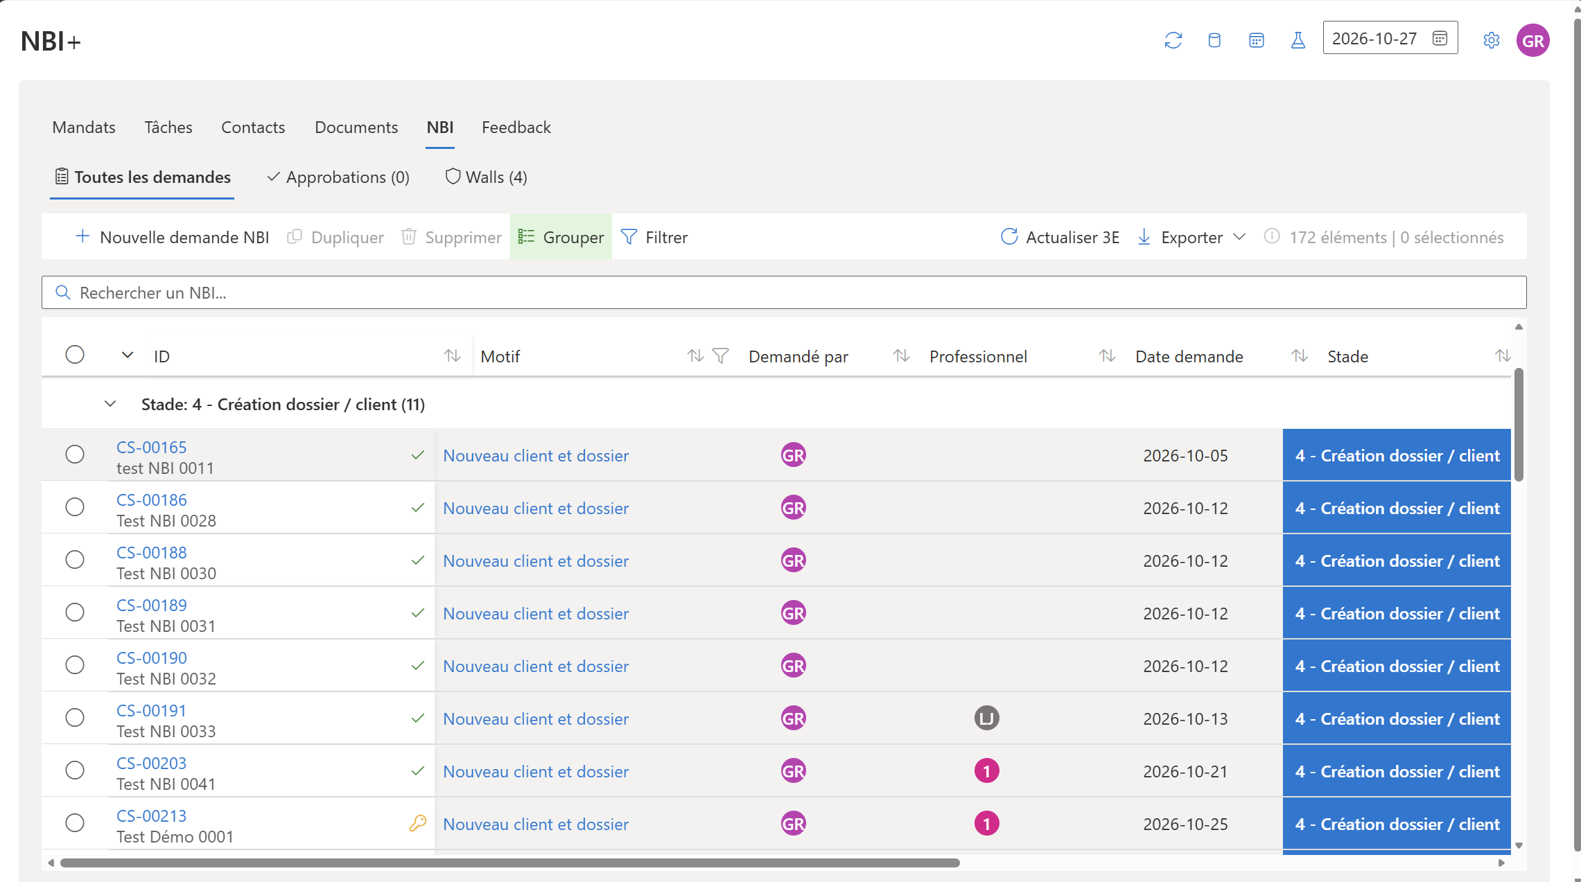Click the table vertical scrollbar thumb

pos(1519,425)
